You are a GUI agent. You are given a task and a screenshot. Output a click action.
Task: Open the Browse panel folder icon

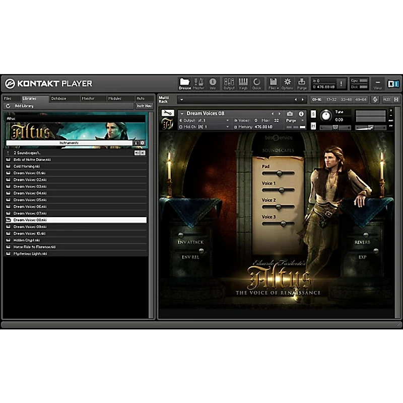[x=185, y=84]
